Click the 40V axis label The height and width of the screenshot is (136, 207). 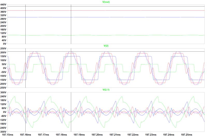(x=4, y=40)
